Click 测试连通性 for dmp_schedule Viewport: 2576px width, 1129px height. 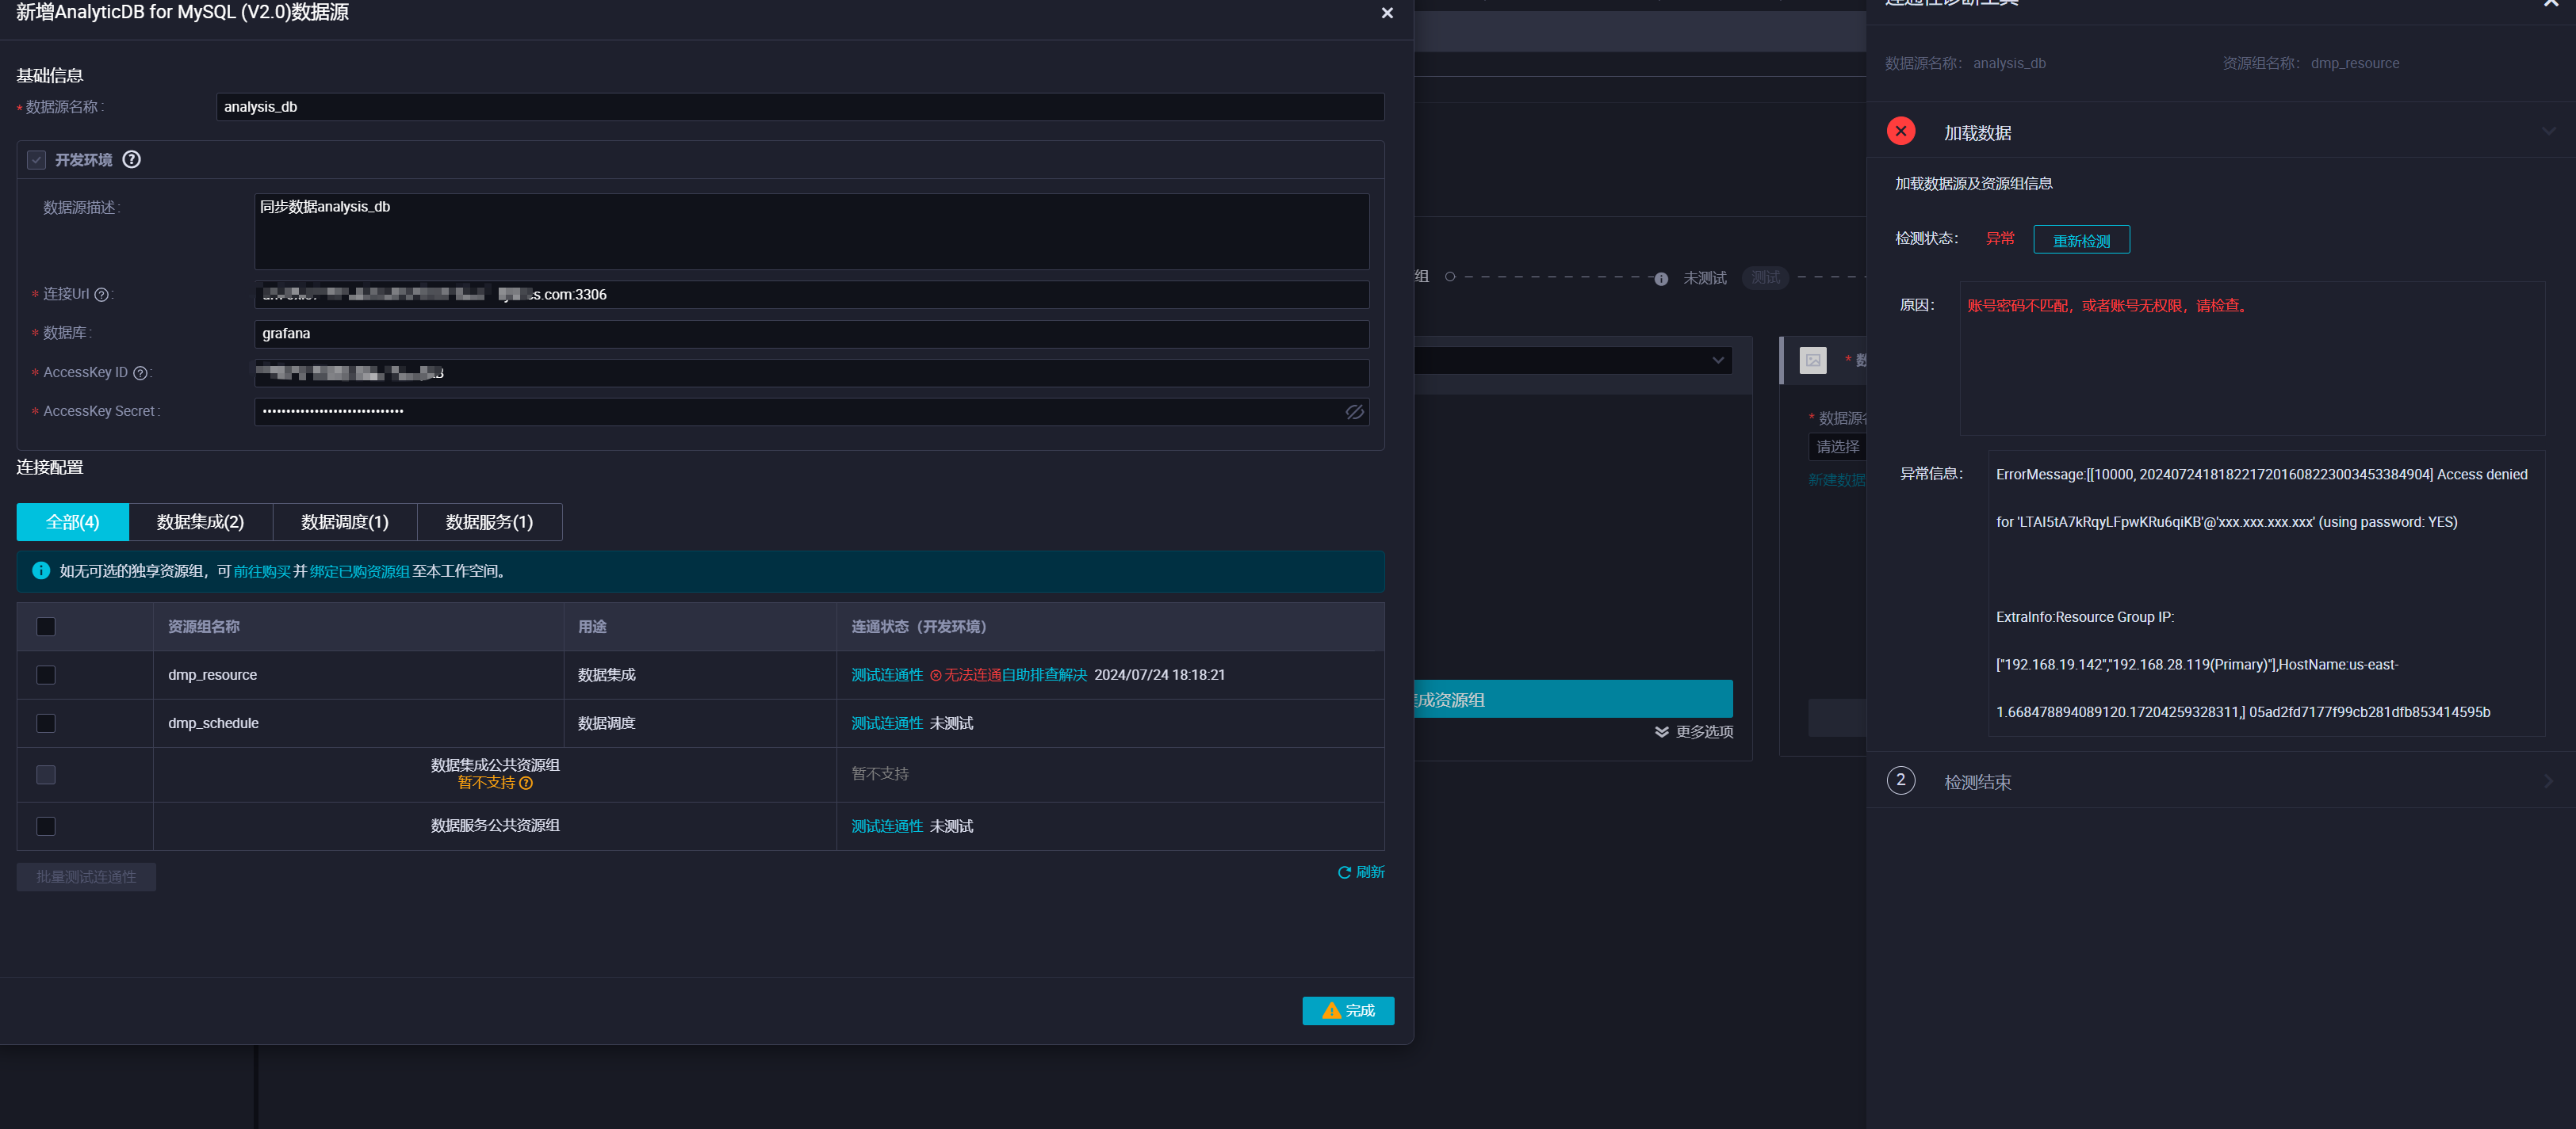887,723
